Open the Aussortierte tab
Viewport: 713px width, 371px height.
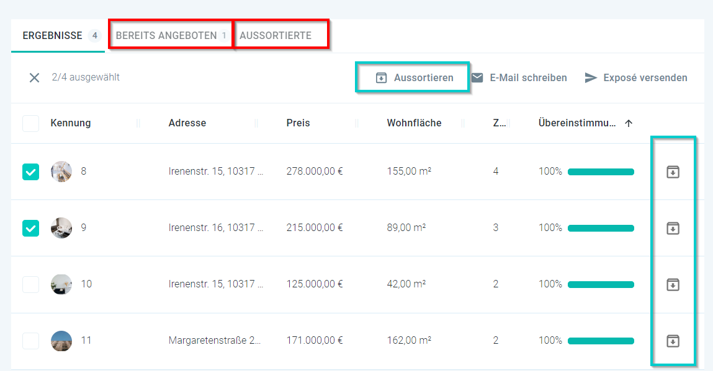[276, 36]
